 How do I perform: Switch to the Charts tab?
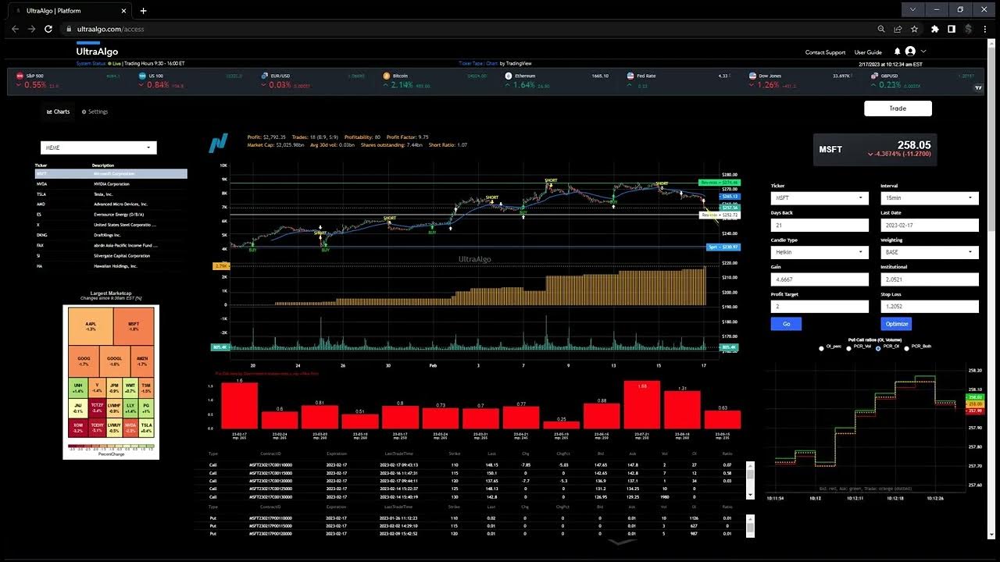coord(59,112)
